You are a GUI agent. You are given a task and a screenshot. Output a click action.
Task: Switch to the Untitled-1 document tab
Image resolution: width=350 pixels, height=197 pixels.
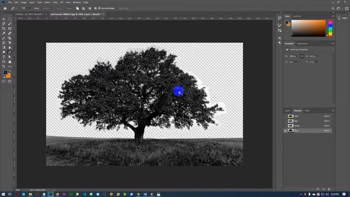click(29, 14)
